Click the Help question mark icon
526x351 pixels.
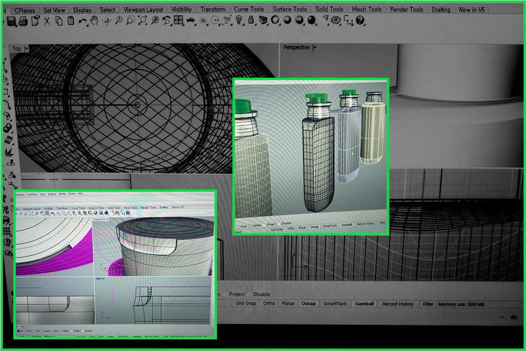[360, 21]
